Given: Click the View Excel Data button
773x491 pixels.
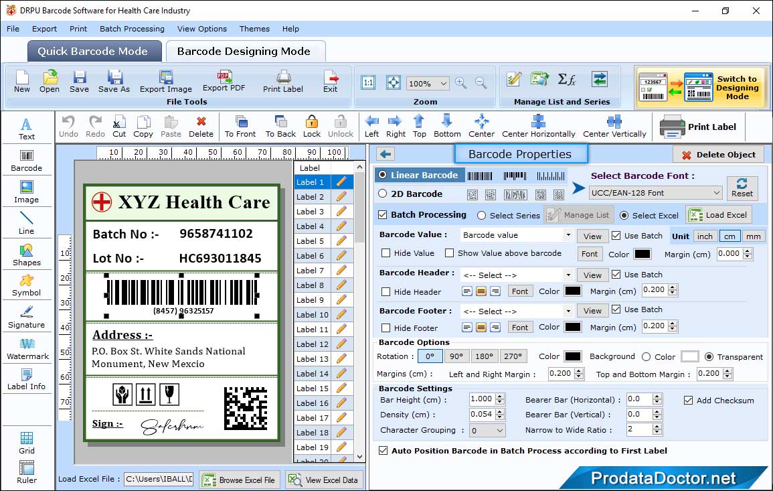Looking at the screenshot, I should click(x=323, y=480).
